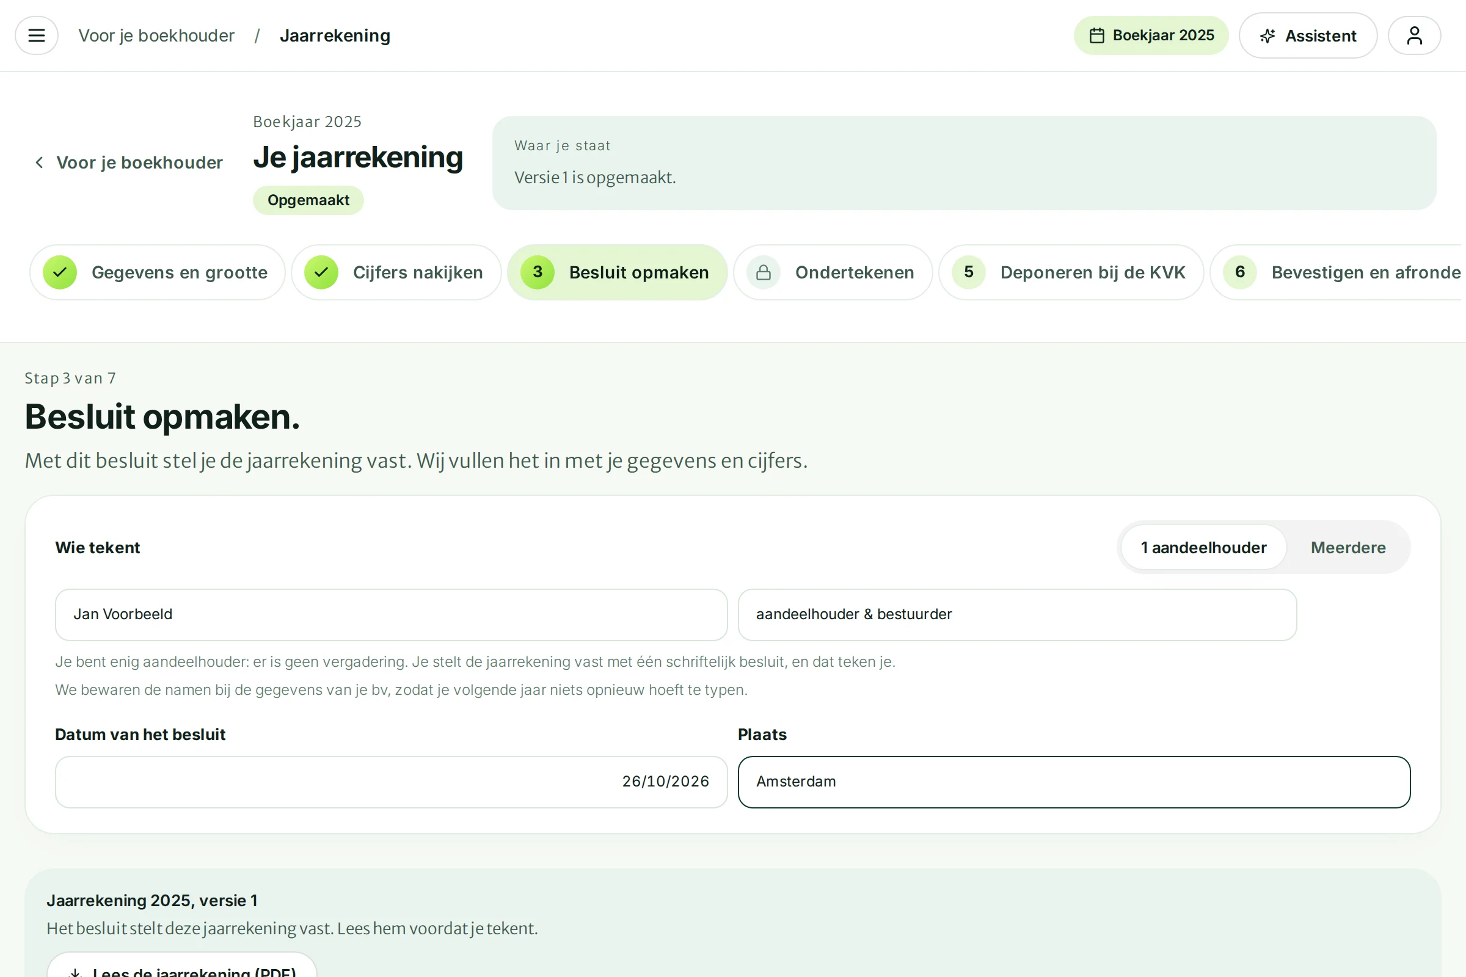Image resolution: width=1466 pixels, height=977 pixels.
Task: Click the 'Wie tekent' label
Action: (x=98, y=548)
